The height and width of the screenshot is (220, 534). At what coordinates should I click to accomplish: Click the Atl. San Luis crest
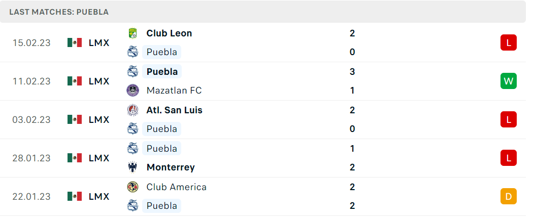pos(132,110)
